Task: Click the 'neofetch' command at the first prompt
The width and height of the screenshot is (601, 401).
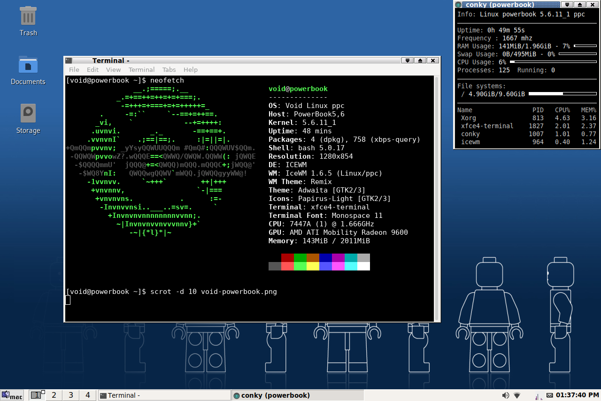Action: click(x=167, y=80)
